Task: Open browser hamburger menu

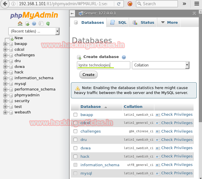Action: 196,4
